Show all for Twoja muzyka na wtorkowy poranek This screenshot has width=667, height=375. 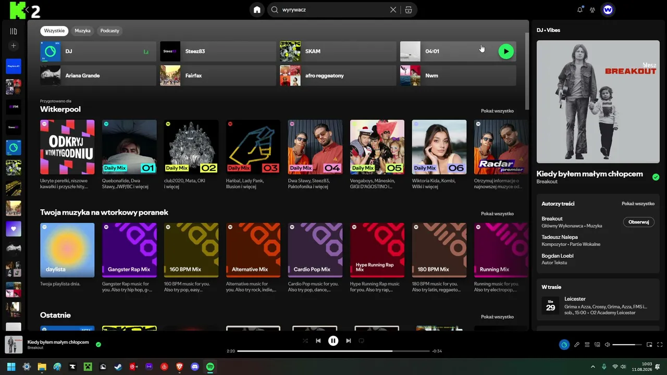pyautogui.click(x=497, y=214)
